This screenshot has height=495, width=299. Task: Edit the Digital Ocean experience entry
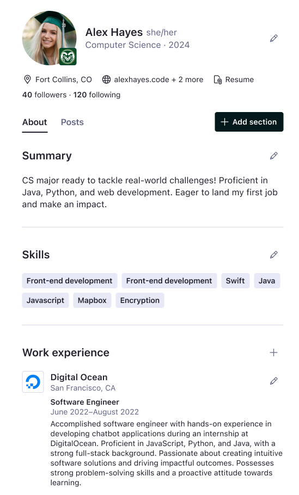tap(274, 381)
